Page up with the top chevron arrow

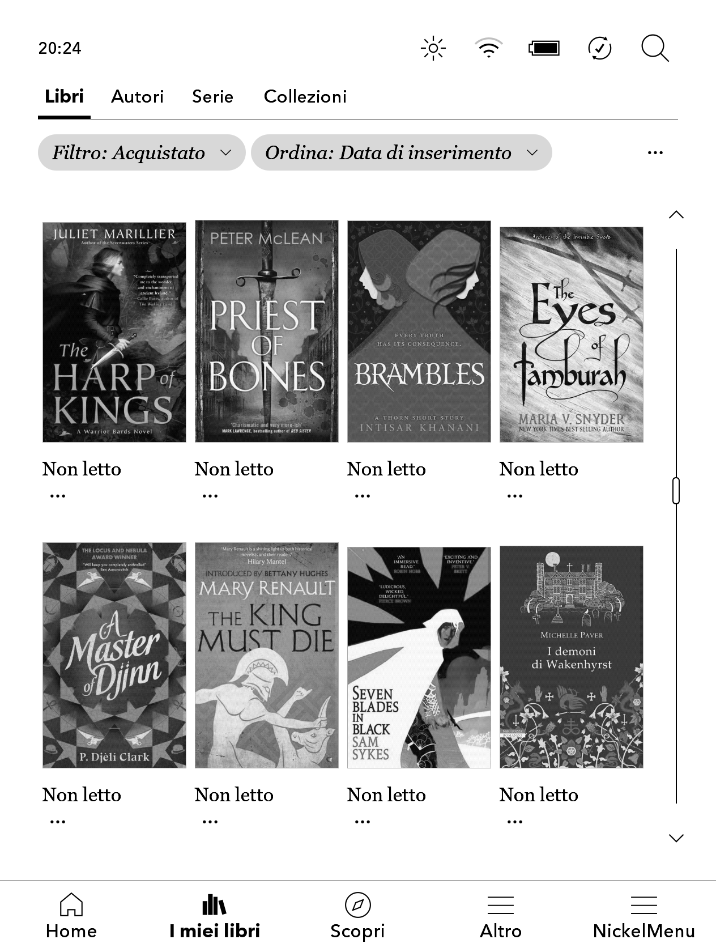click(x=676, y=214)
